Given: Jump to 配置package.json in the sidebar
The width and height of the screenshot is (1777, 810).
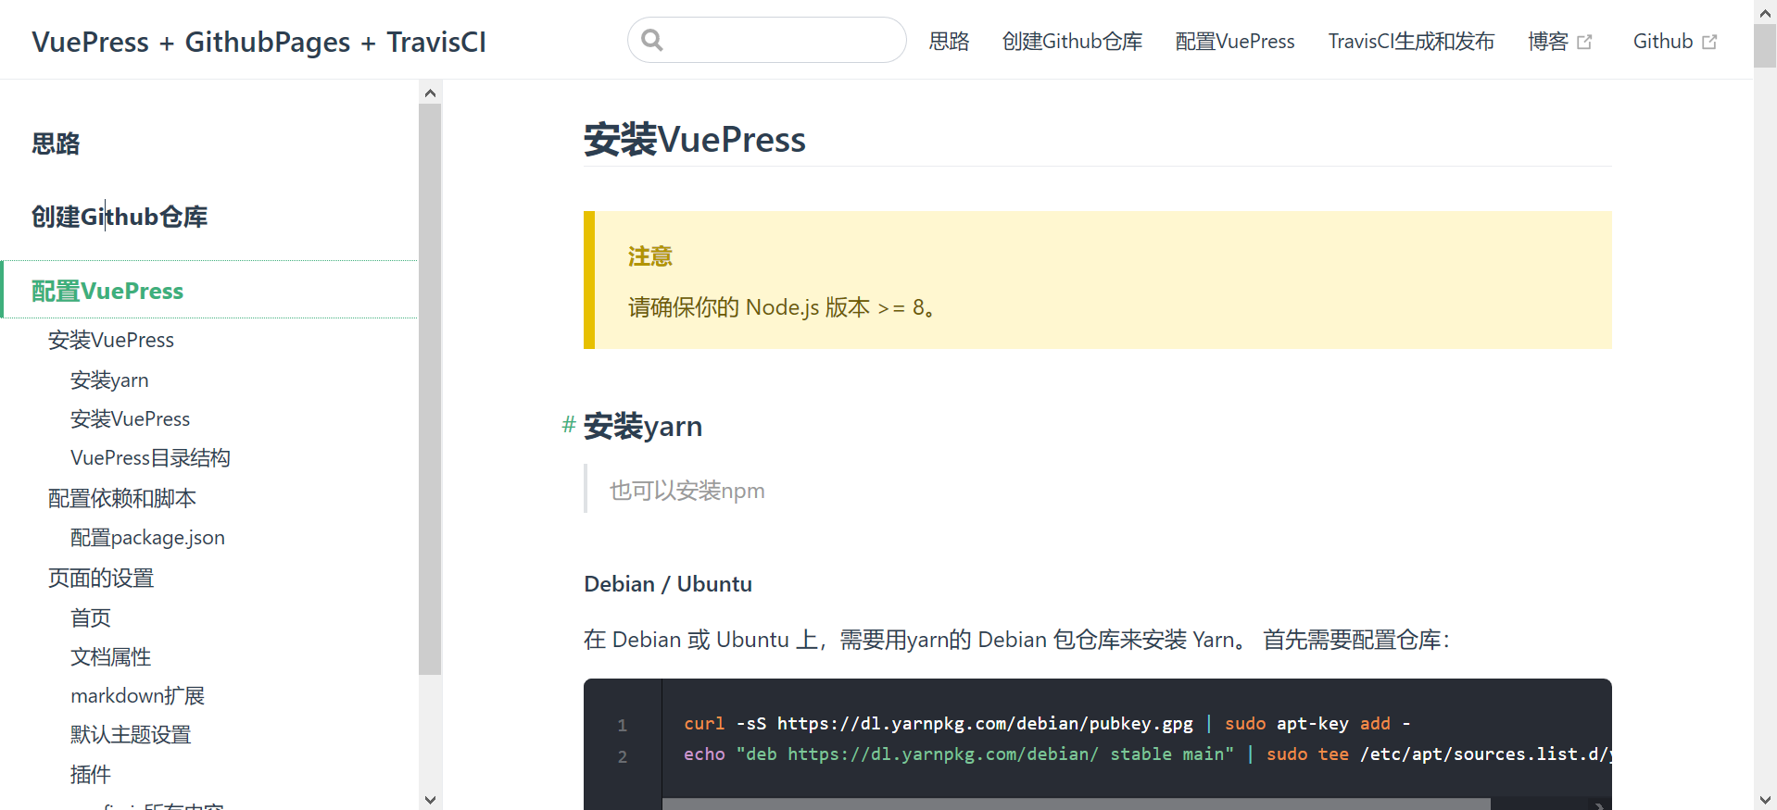Looking at the screenshot, I should [x=147, y=537].
